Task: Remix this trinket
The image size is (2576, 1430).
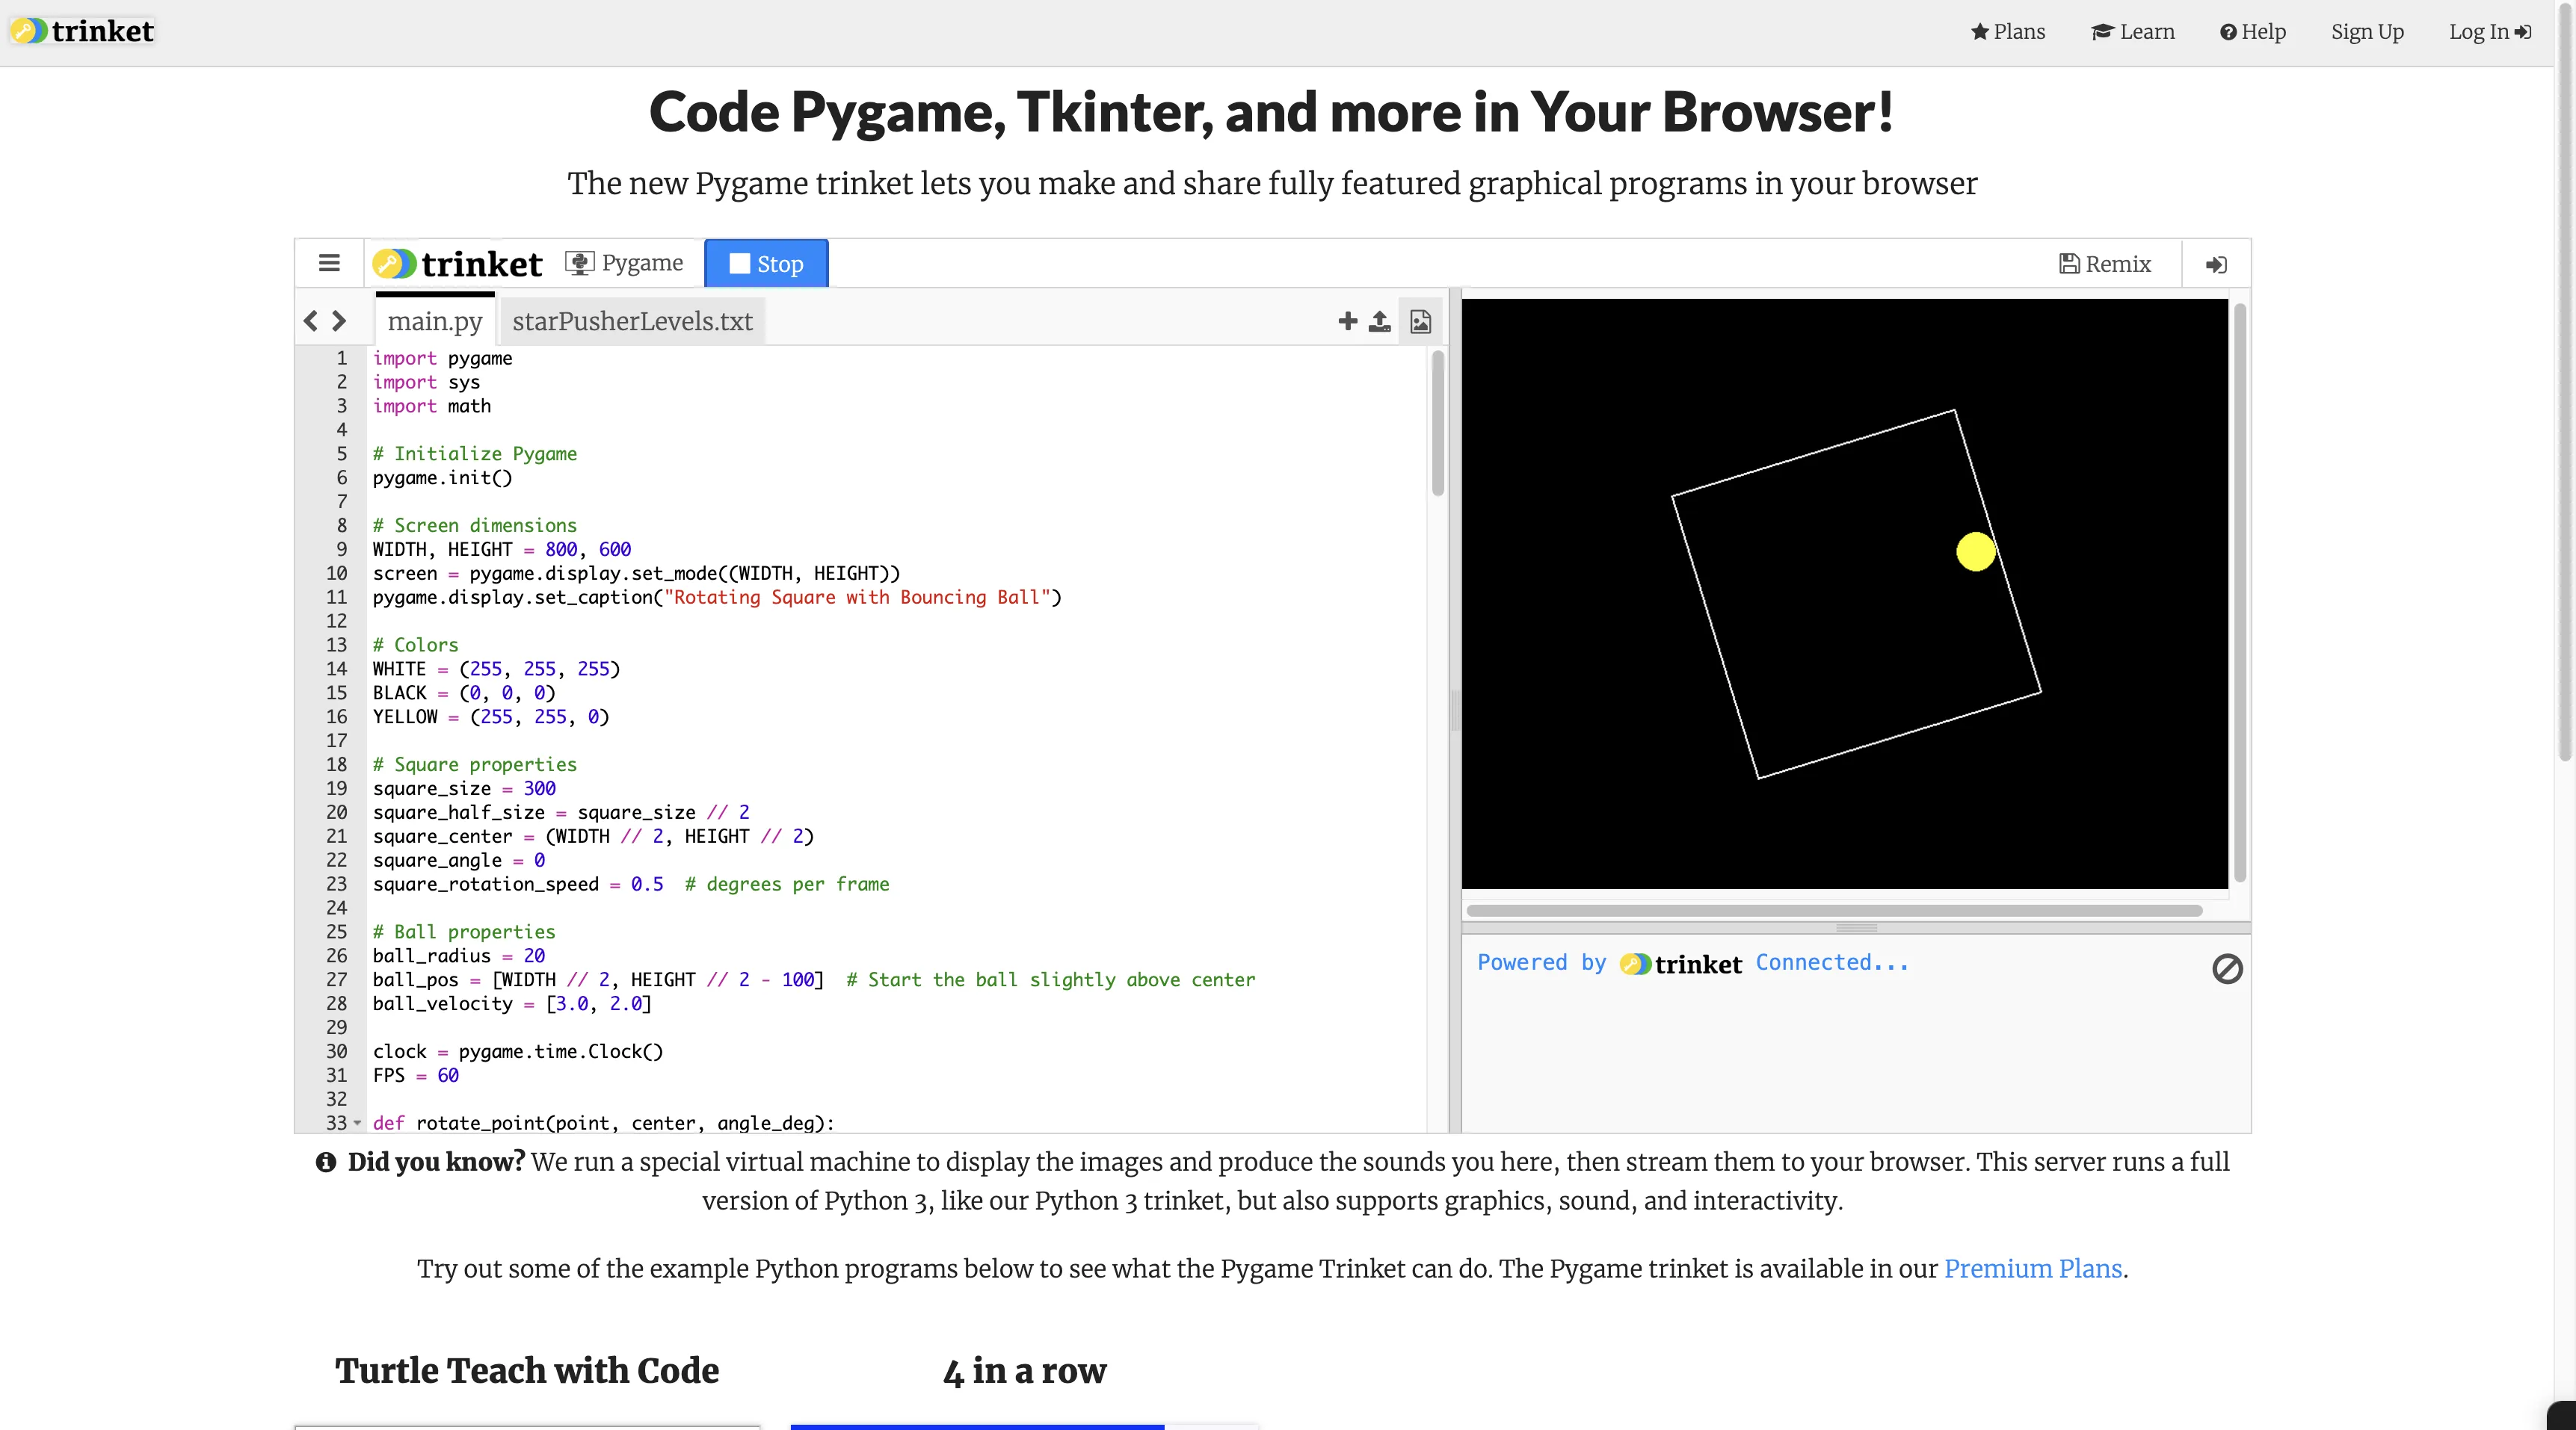Action: tap(2105, 264)
